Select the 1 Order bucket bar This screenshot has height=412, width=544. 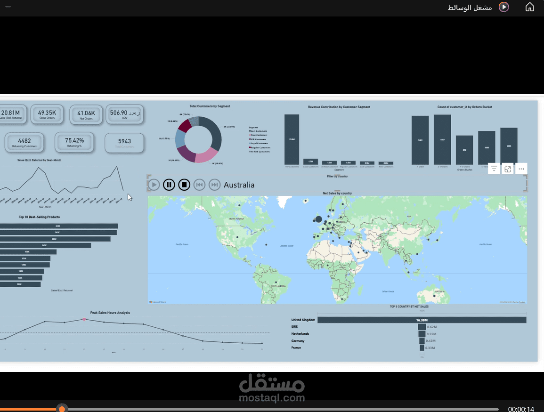click(420, 140)
